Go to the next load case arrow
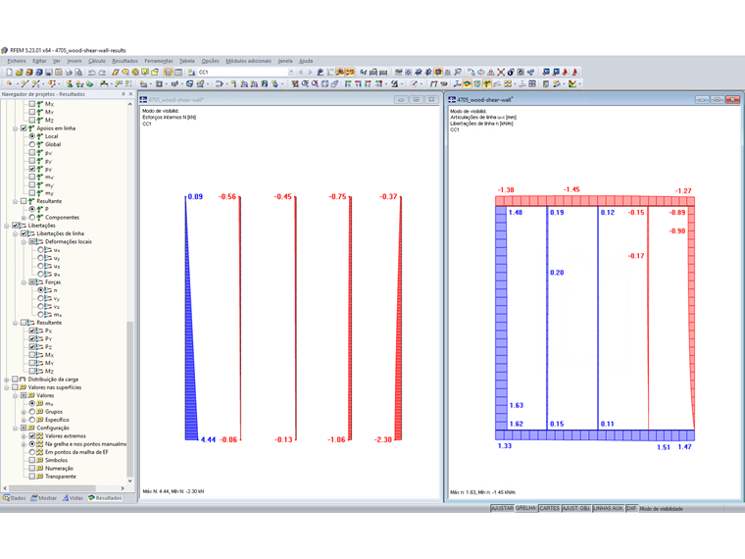The height and width of the screenshot is (559, 745). [x=310, y=72]
